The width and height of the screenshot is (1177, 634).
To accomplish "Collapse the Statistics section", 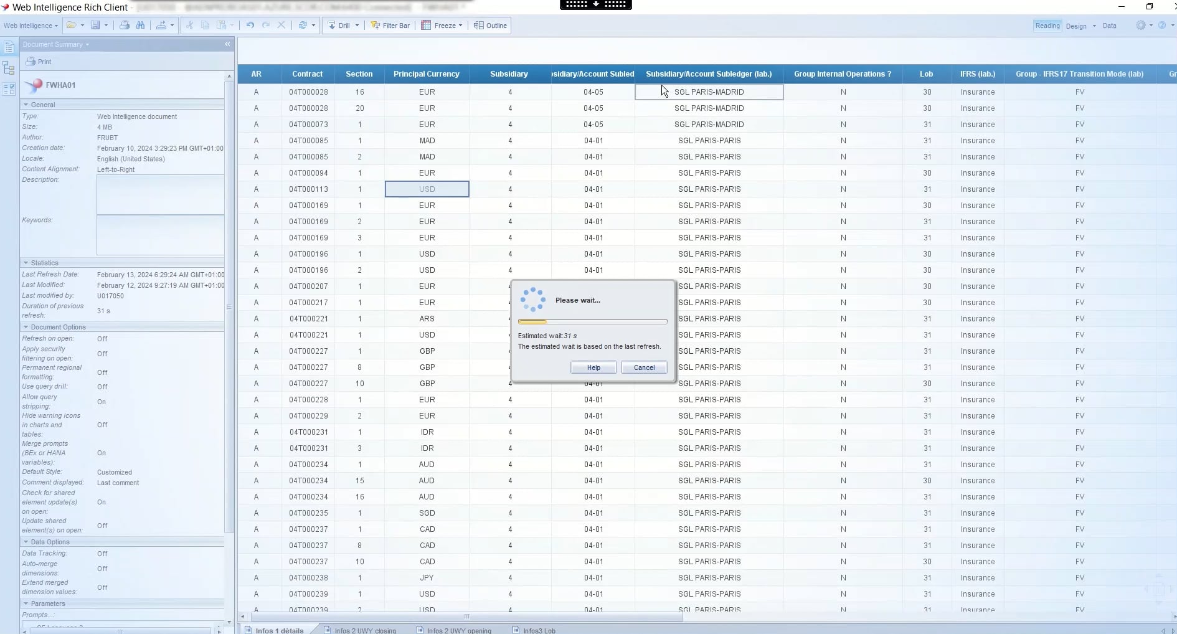I will coord(26,262).
